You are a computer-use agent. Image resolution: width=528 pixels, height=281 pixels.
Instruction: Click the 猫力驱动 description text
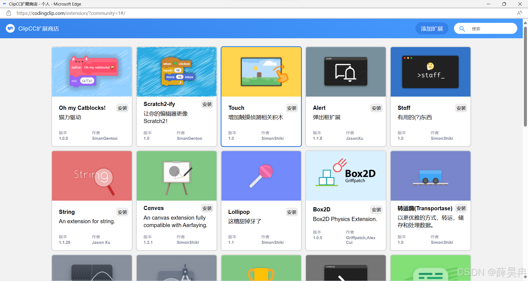coord(70,117)
